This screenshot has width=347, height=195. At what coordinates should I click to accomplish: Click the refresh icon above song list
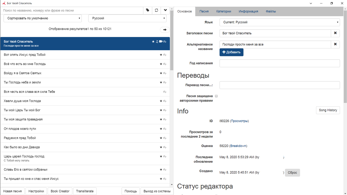tap(156, 10)
